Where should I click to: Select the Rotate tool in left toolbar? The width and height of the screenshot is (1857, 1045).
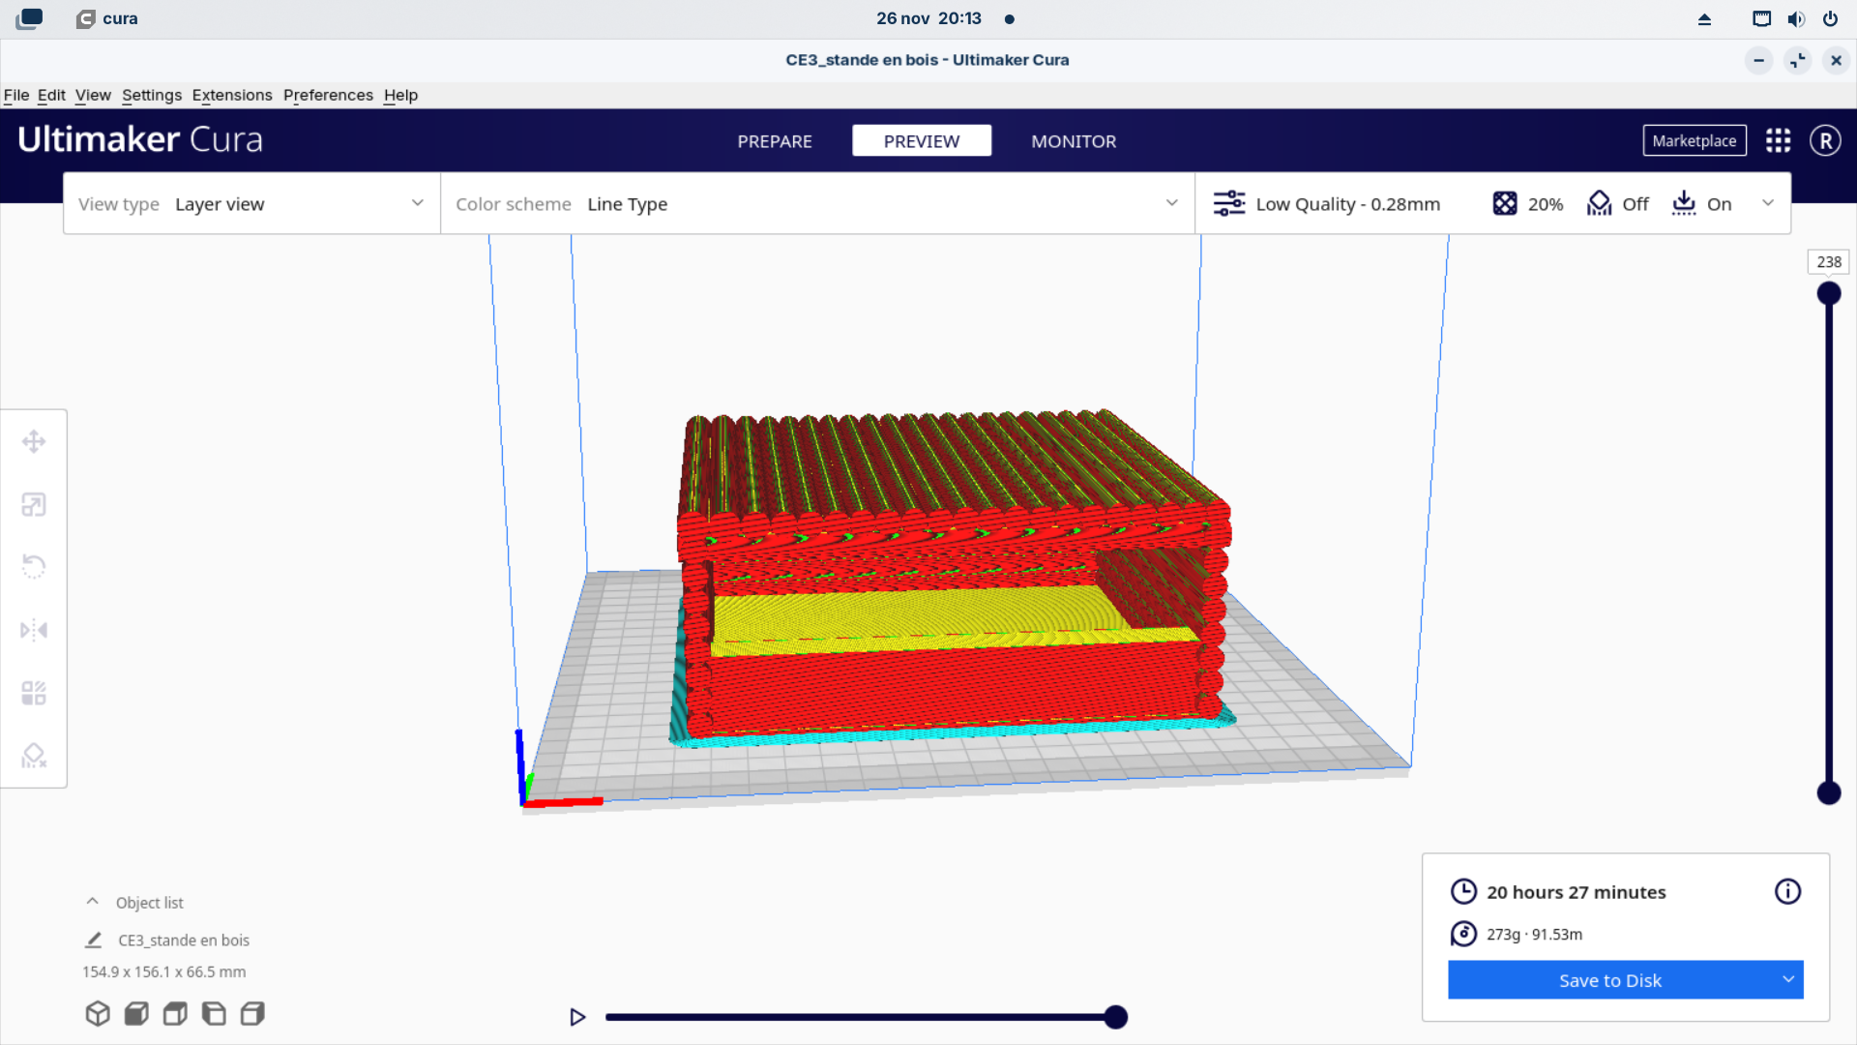click(34, 567)
